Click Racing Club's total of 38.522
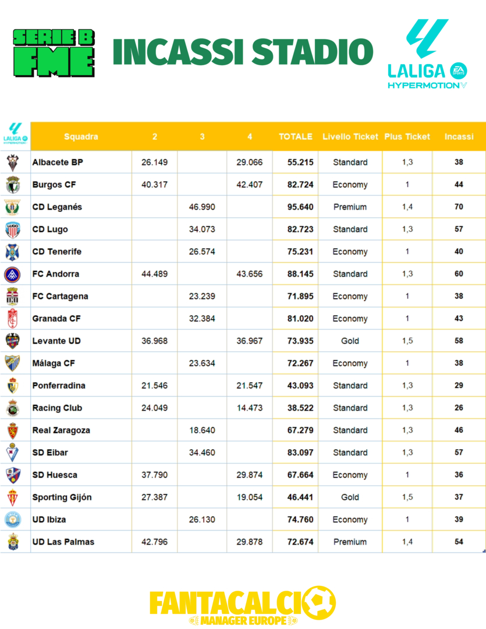 (300, 408)
